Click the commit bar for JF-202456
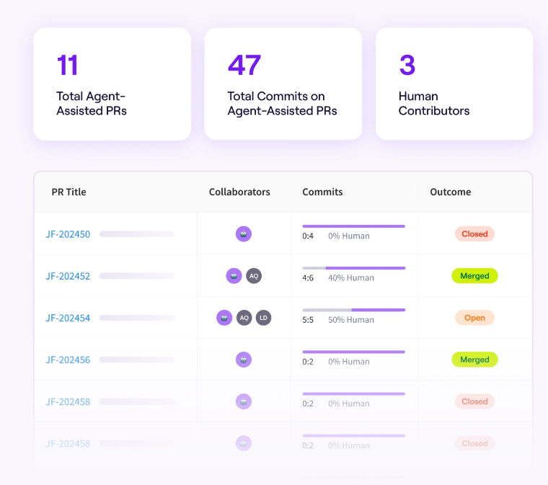Viewport: 548px width, 485px height. click(354, 352)
